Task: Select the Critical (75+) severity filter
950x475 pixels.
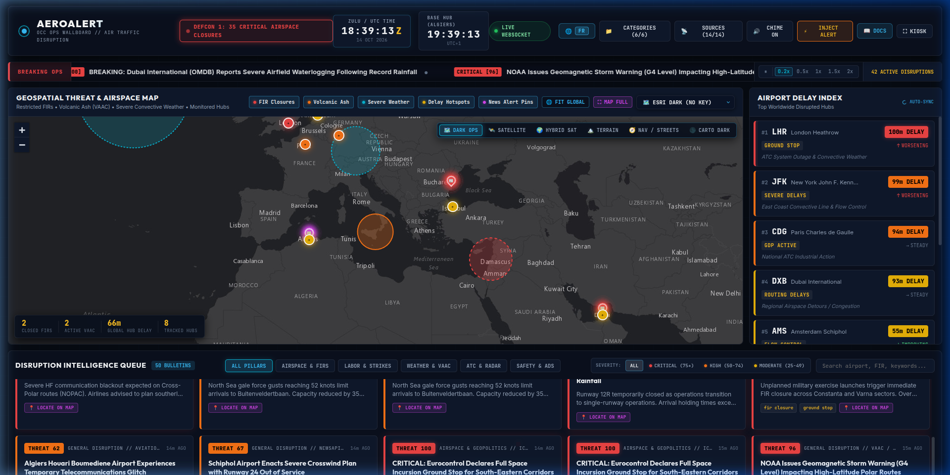Action: (x=671, y=366)
